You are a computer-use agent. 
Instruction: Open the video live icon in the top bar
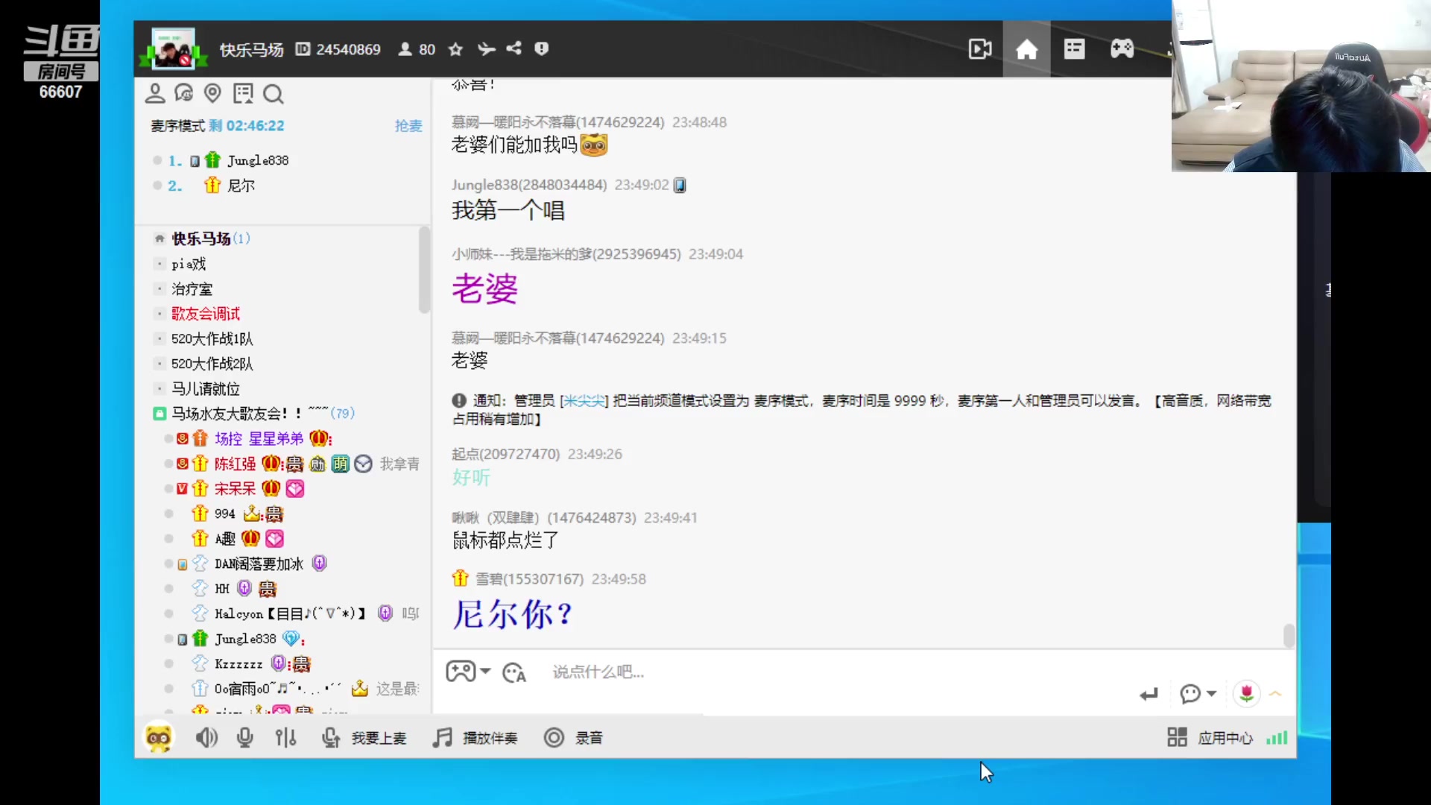coord(979,49)
